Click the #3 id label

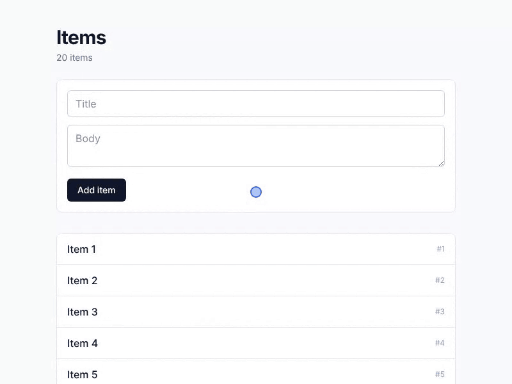click(440, 312)
